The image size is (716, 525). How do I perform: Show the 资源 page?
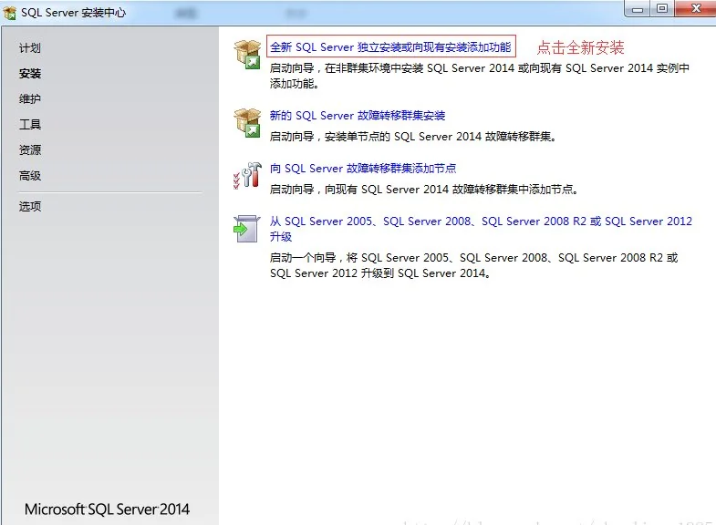coord(30,150)
